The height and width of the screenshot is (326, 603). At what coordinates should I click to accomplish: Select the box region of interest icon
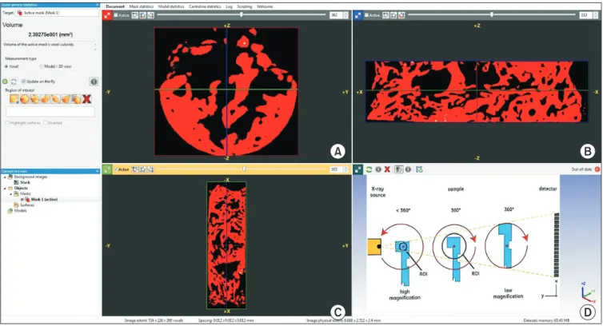14,99
